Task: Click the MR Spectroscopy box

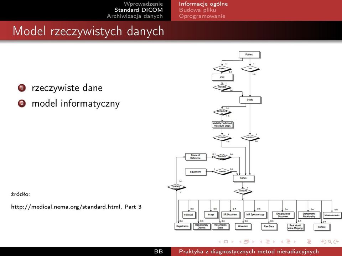Action: click(255, 215)
